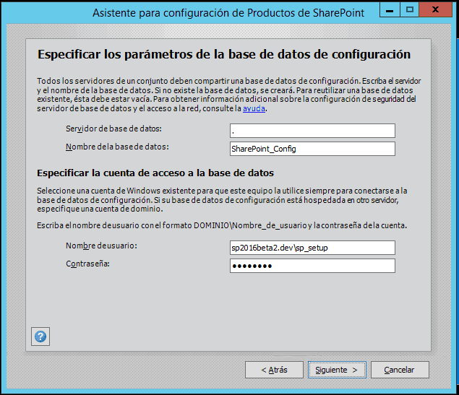
Task: Abort setup using the Cancelar button
Action: tap(400, 370)
